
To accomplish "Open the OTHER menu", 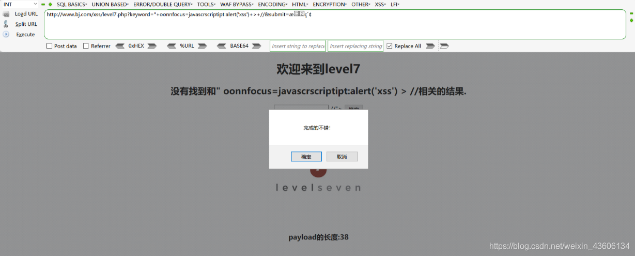I will point(361,4).
